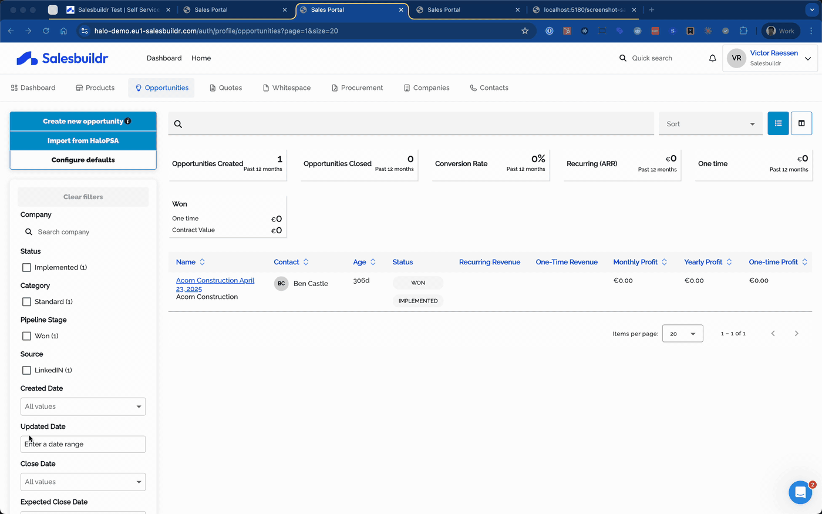Switch to list view layout
This screenshot has height=514, width=822.
(x=778, y=123)
